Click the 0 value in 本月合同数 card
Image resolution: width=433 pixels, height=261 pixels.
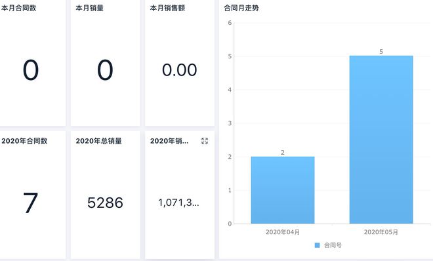click(31, 70)
